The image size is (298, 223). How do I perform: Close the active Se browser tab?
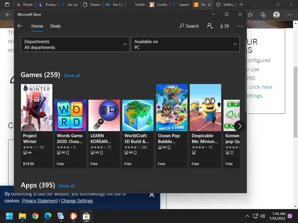click(x=210, y=5)
